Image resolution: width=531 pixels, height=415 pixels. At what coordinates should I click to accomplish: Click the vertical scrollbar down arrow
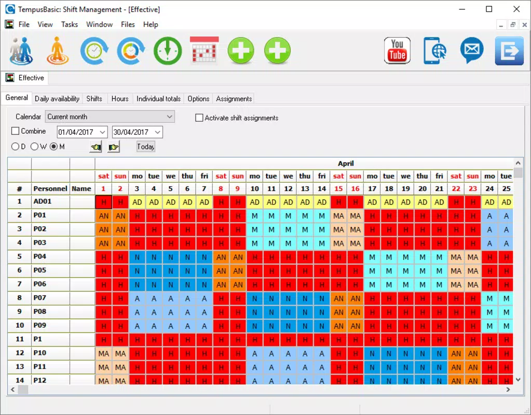pos(518,380)
